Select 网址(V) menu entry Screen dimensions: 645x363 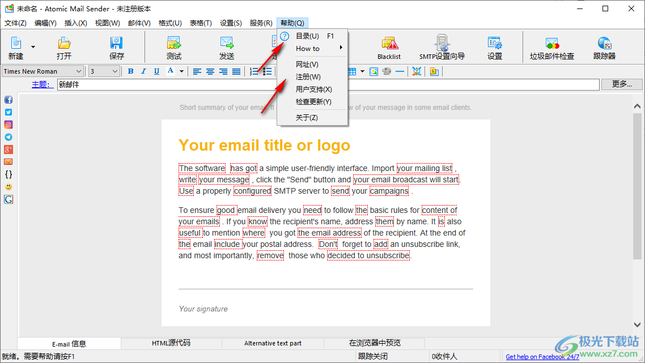tap(313, 65)
